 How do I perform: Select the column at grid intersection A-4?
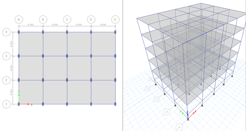pos(19,32)
